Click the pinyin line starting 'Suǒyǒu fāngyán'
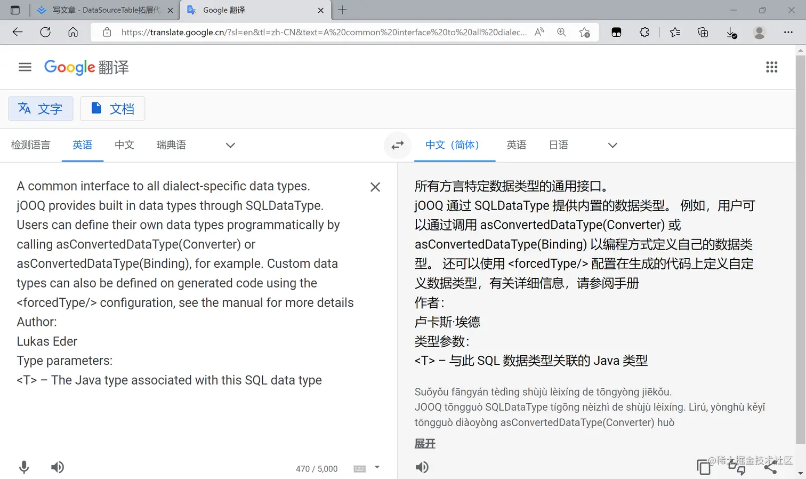This screenshot has height=479, width=806. point(543,392)
